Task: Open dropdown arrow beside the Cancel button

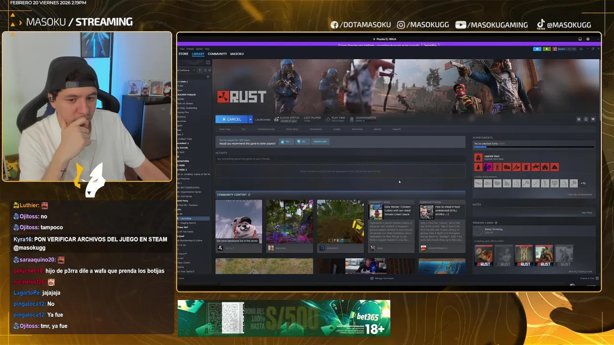Action: (x=250, y=119)
